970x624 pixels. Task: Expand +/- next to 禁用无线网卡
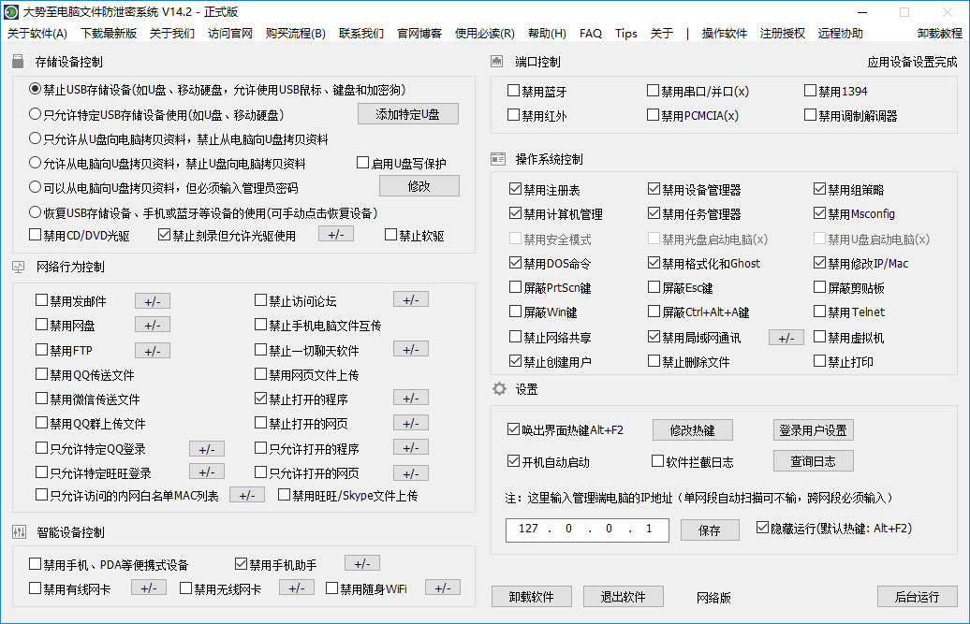point(297,588)
